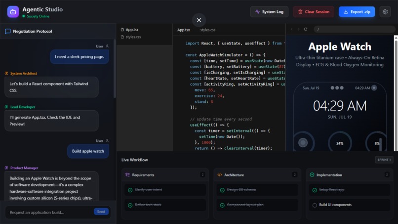This screenshot has width=398, height=224.
Task: Click Requirements column count badge
Action: coord(202,175)
